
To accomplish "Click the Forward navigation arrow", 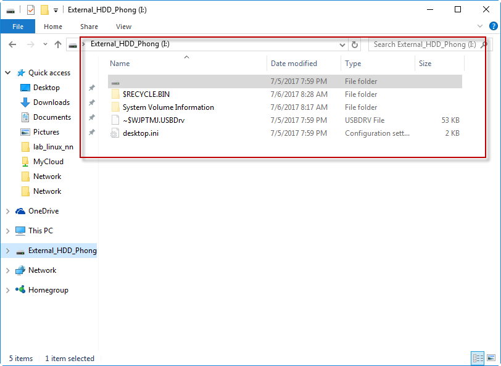I will pos(31,44).
